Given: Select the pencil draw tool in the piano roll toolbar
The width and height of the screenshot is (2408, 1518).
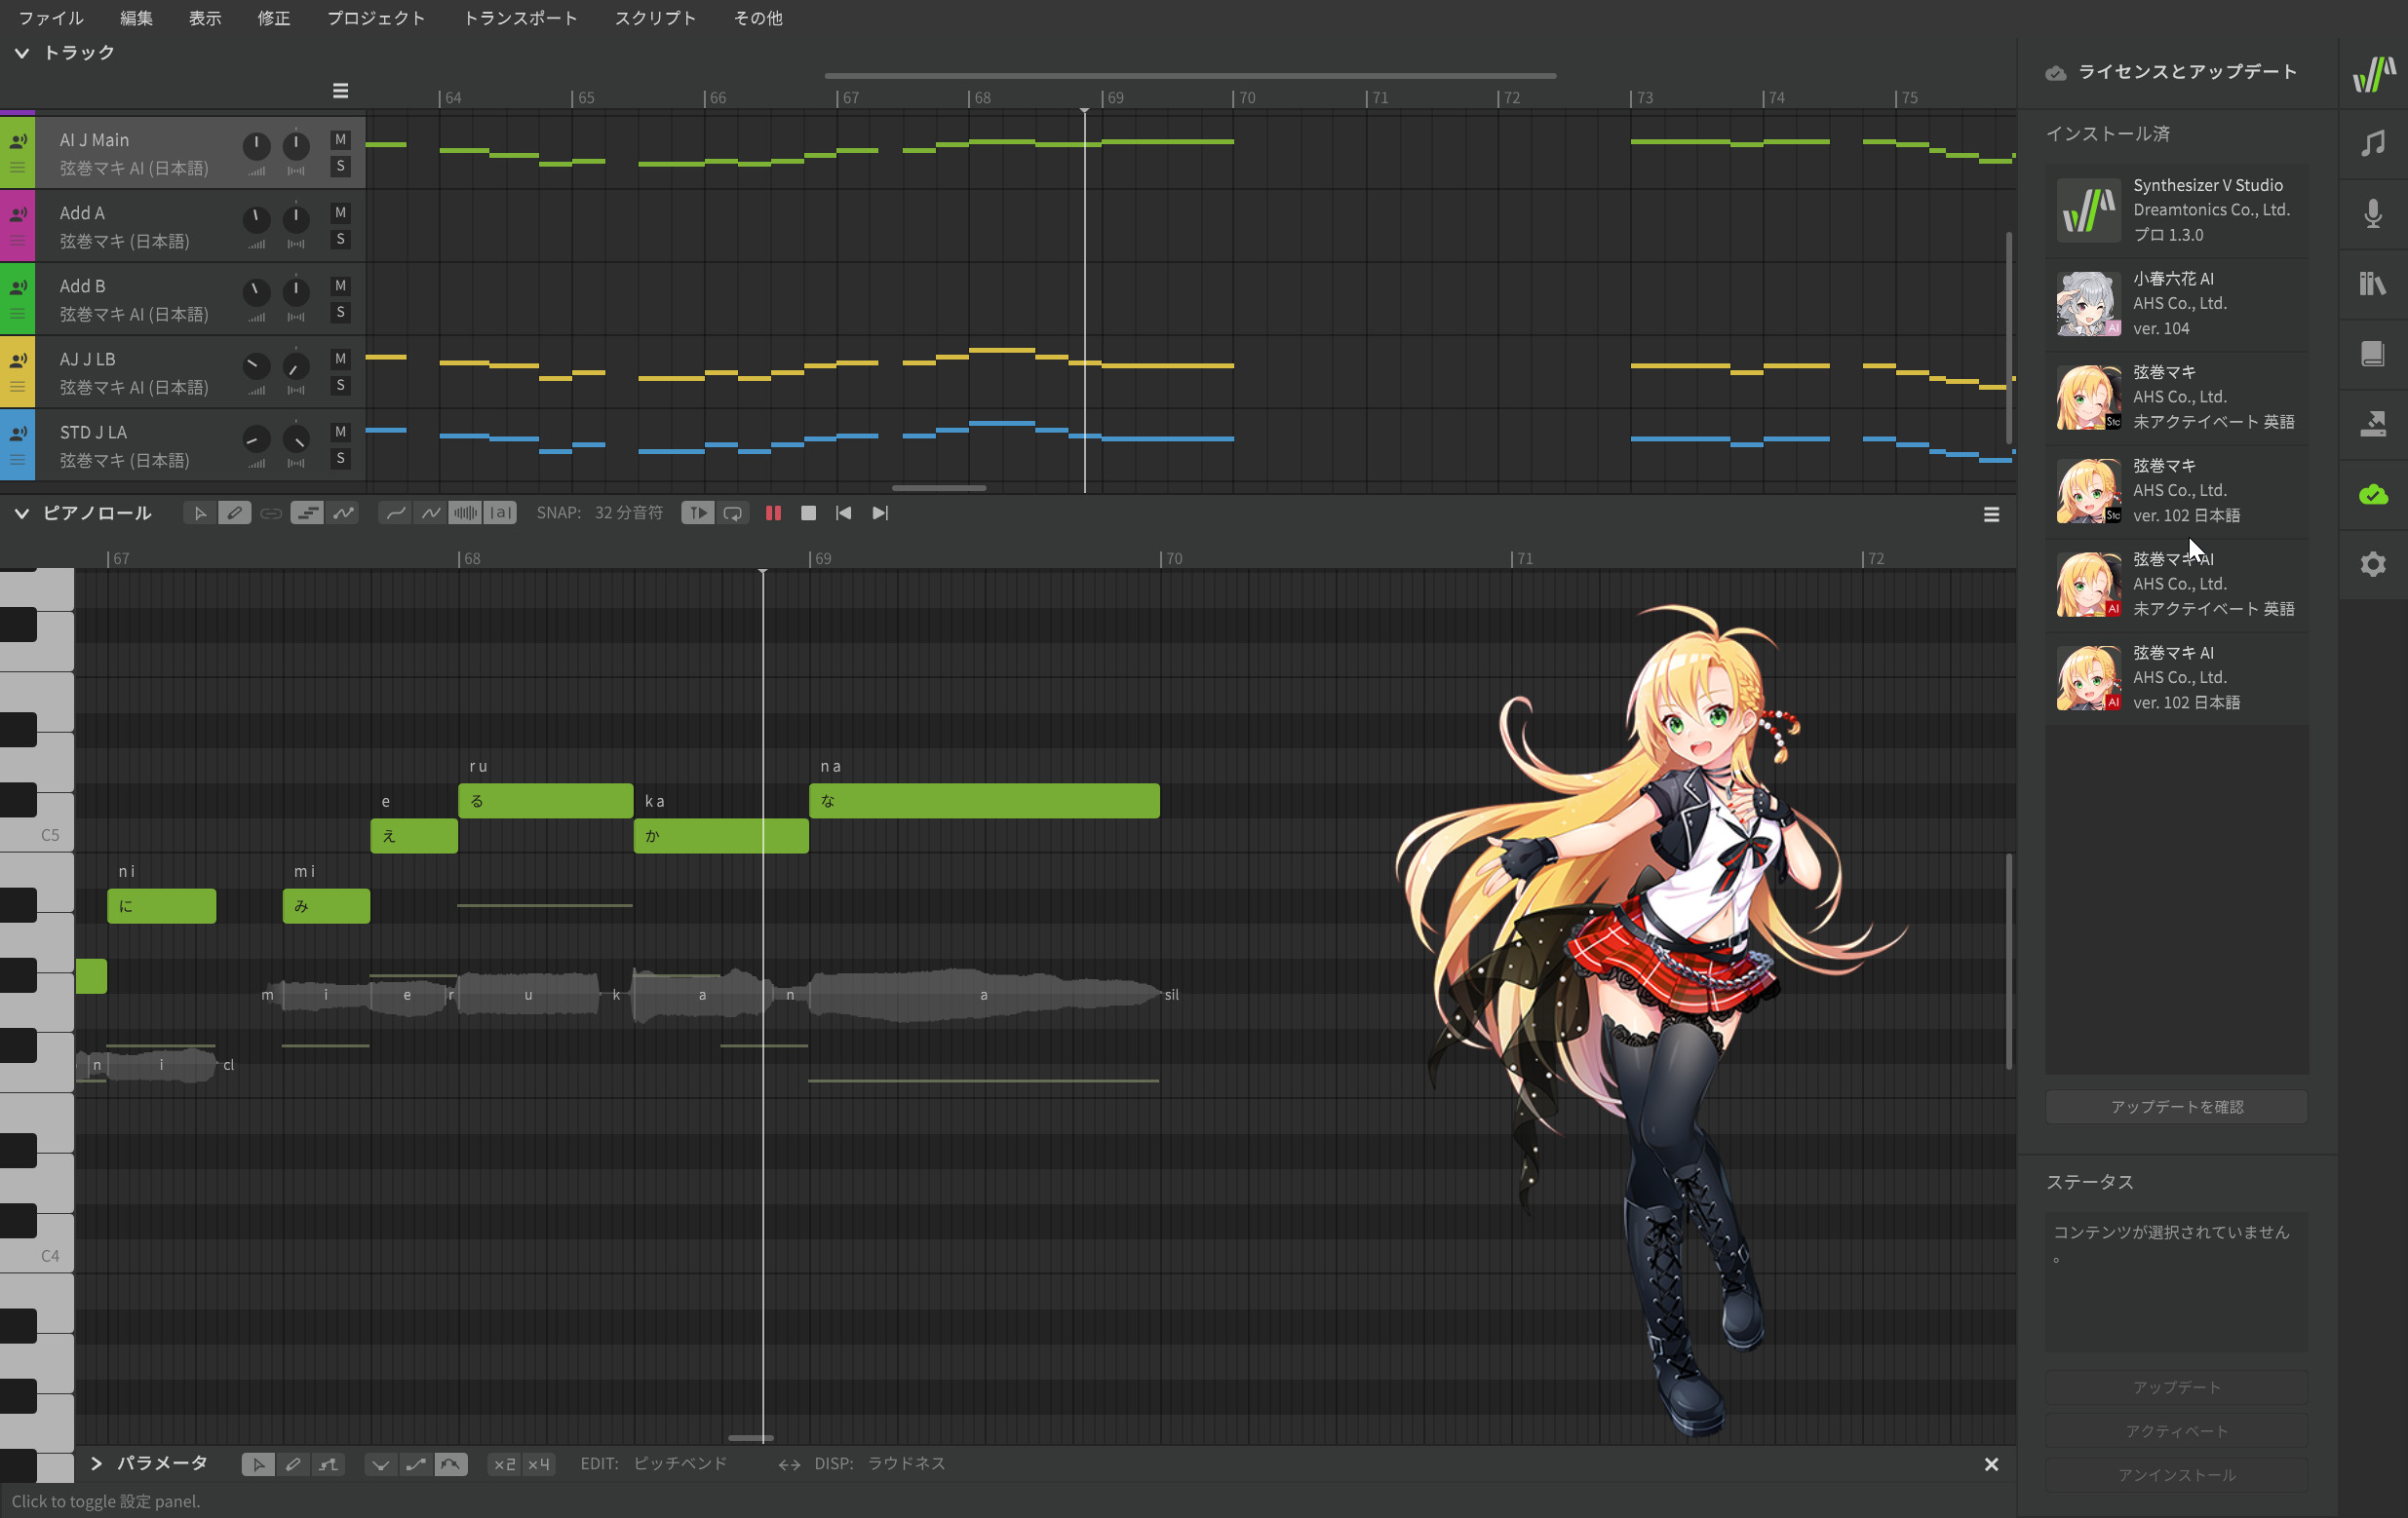Looking at the screenshot, I should [x=235, y=512].
